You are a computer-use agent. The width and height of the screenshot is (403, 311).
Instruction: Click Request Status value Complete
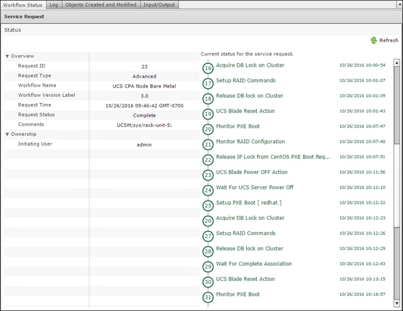pos(144,115)
